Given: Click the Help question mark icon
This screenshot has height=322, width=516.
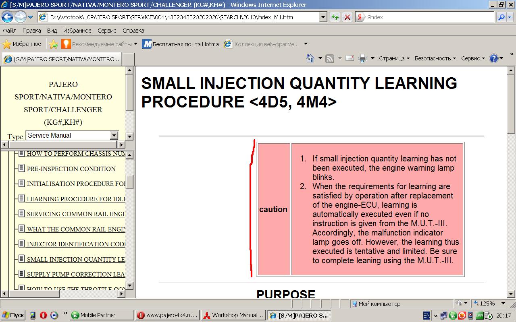Looking at the screenshot, I should click(x=494, y=58).
